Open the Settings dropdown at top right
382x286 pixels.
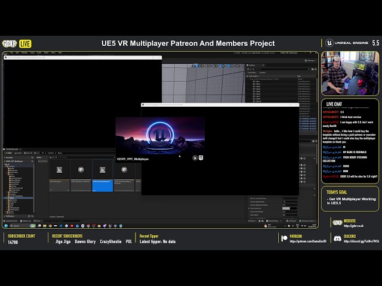coord(310,60)
